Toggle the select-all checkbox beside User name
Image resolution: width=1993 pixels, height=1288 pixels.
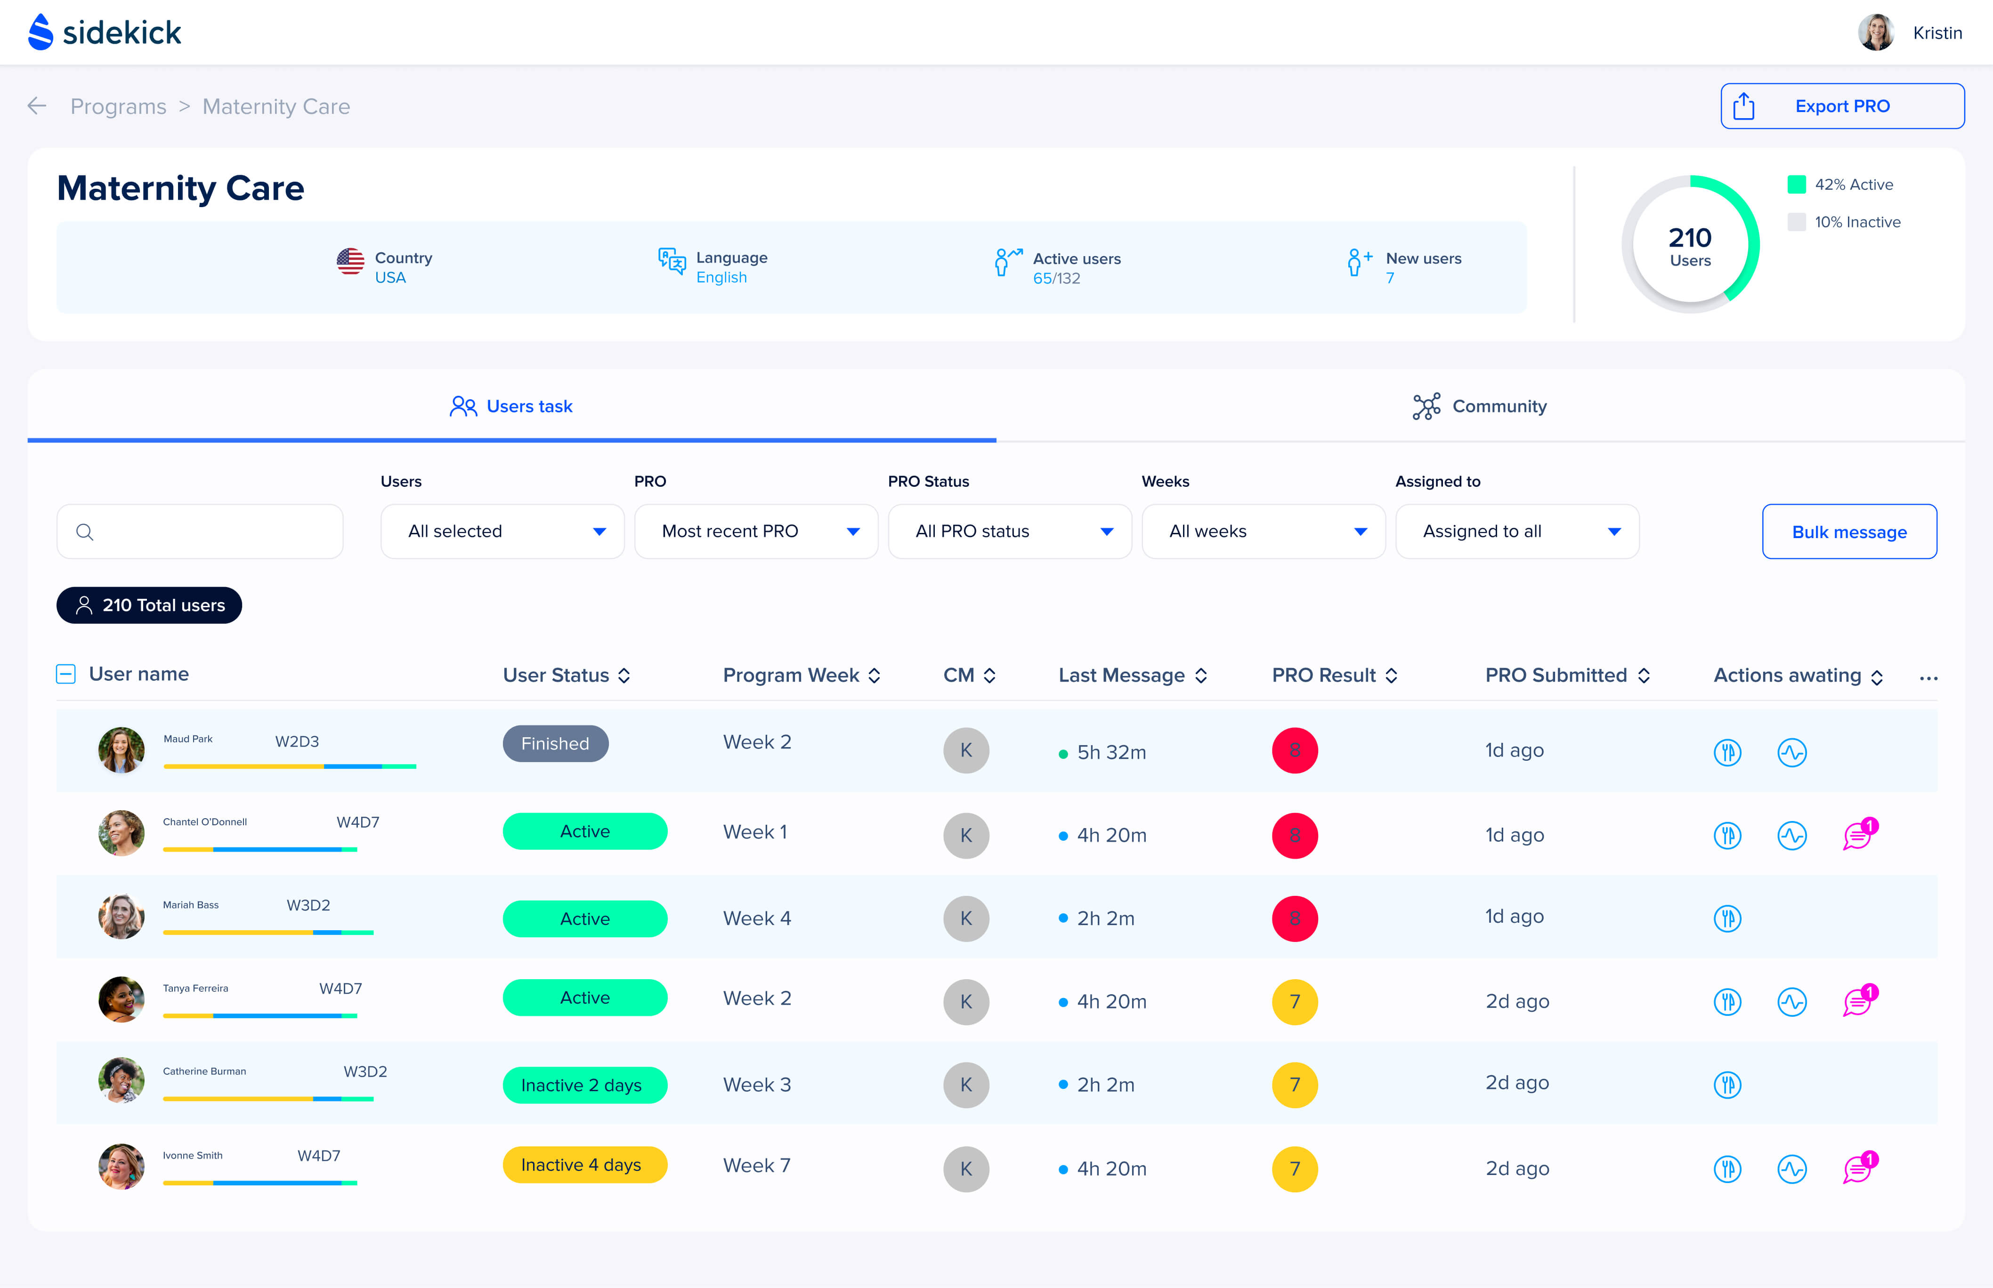point(66,674)
